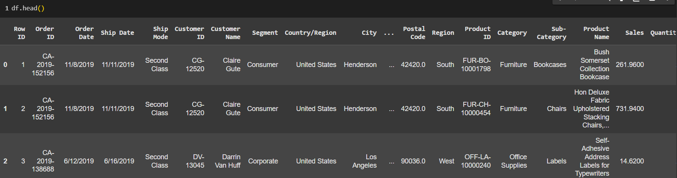Click the Segment column header

click(265, 33)
